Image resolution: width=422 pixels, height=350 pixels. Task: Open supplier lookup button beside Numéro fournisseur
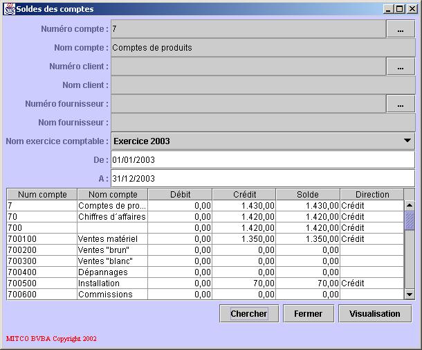(x=400, y=104)
